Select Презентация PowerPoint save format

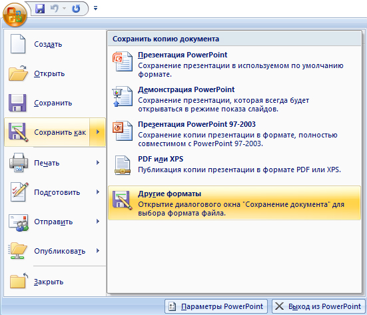234,64
